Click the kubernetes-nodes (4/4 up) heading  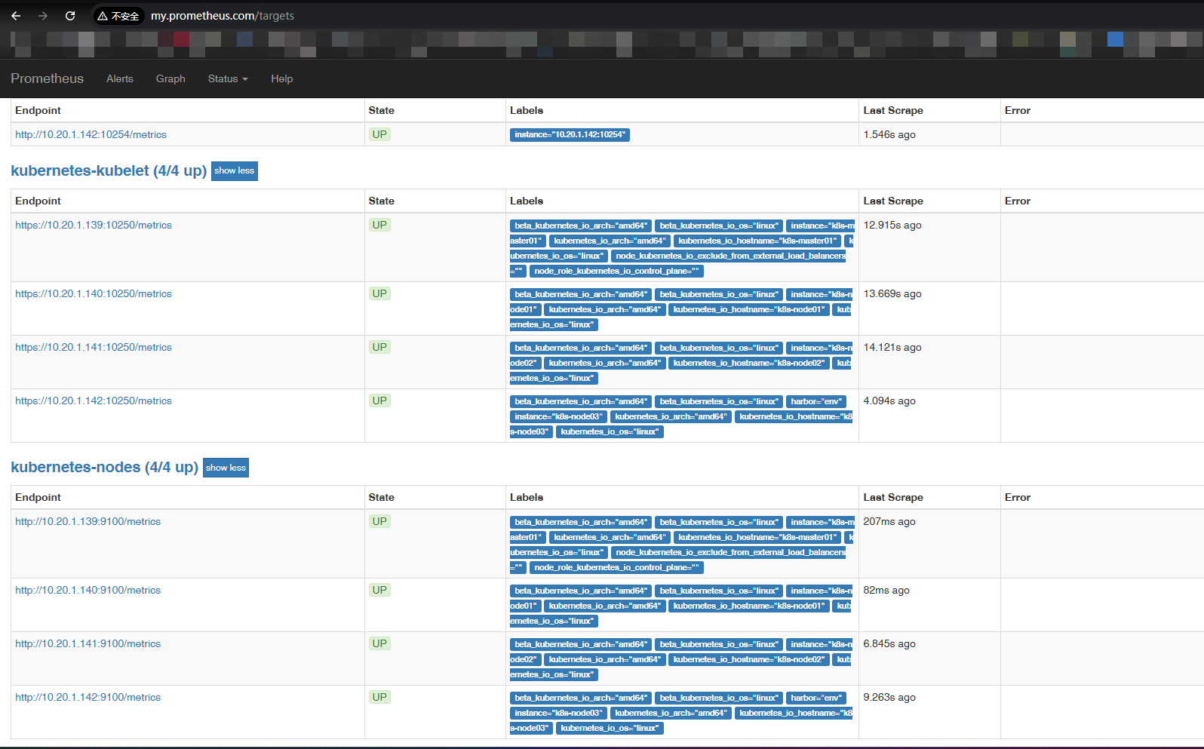pyautogui.click(x=104, y=467)
